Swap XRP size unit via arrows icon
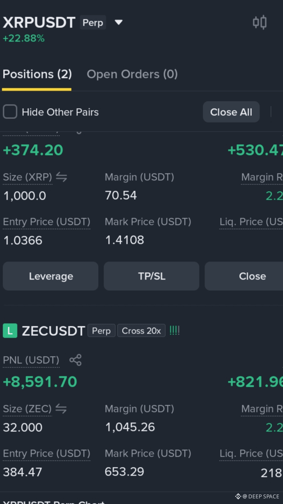Image resolution: width=283 pixels, height=504 pixels. 61,177
